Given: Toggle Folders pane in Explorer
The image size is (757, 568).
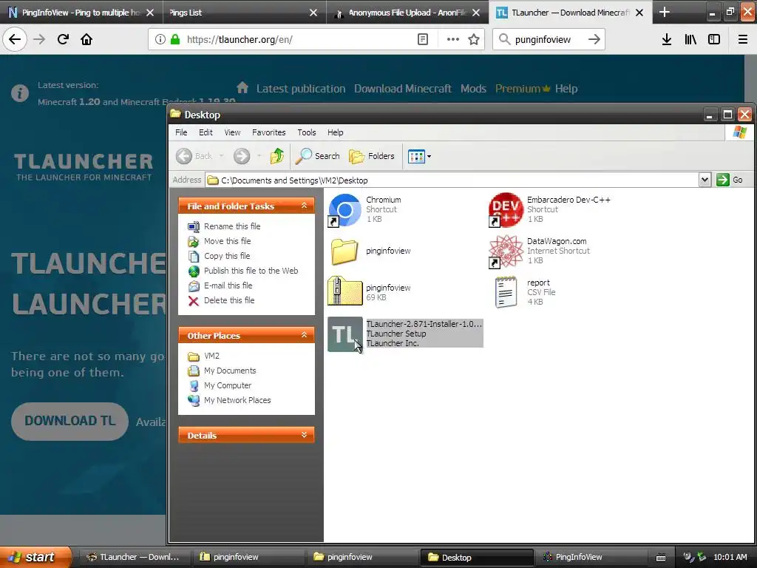Looking at the screenshot, I should pos(371,156).
